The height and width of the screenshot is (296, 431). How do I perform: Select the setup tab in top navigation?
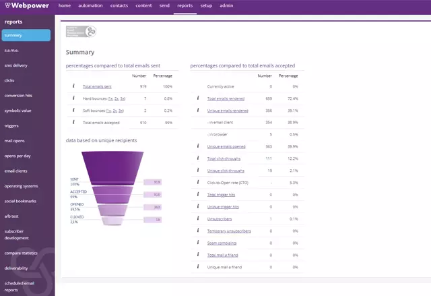point(206,5)
